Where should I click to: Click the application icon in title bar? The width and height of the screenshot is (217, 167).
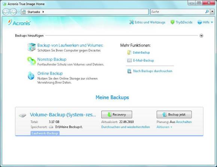coord(4,4)
